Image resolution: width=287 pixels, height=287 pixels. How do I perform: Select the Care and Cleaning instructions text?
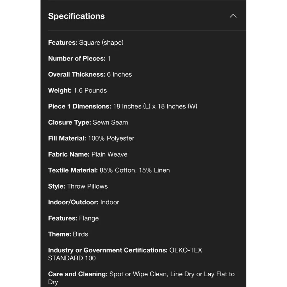pos(141,278)
